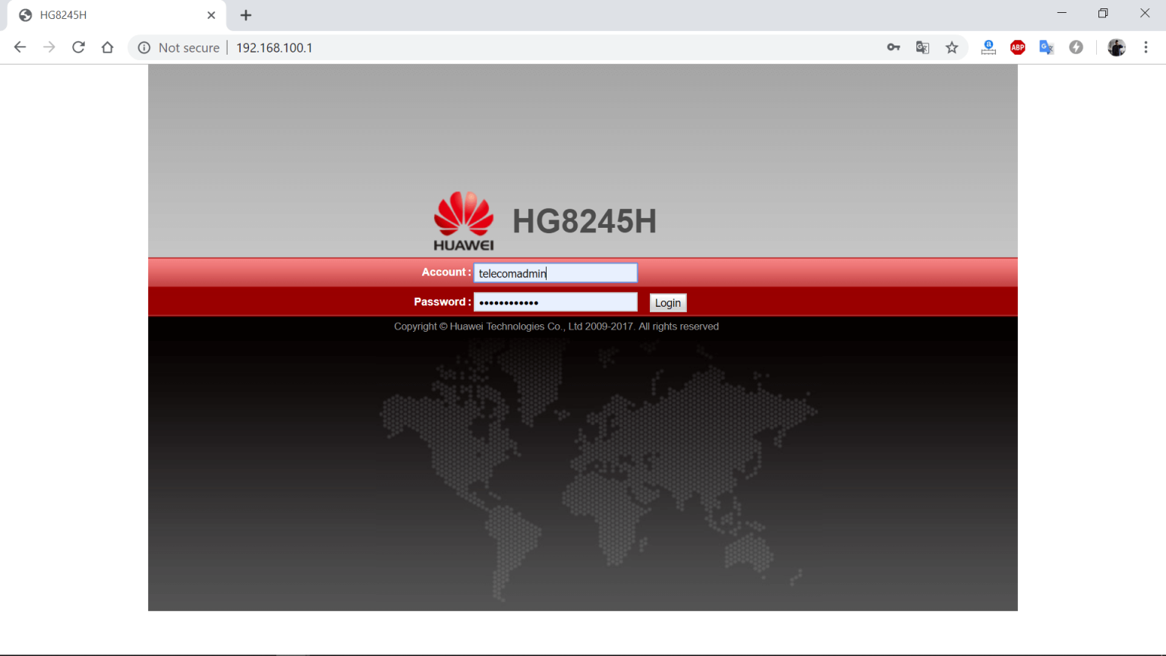The width and height of the screenshot is (1166, 656).
Task: Select the HG8245H browser tab
Action: 117,15
